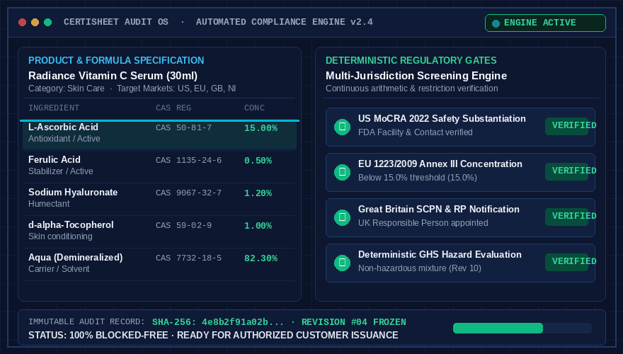Click the green window dot in the title bar

click(47, 22)
